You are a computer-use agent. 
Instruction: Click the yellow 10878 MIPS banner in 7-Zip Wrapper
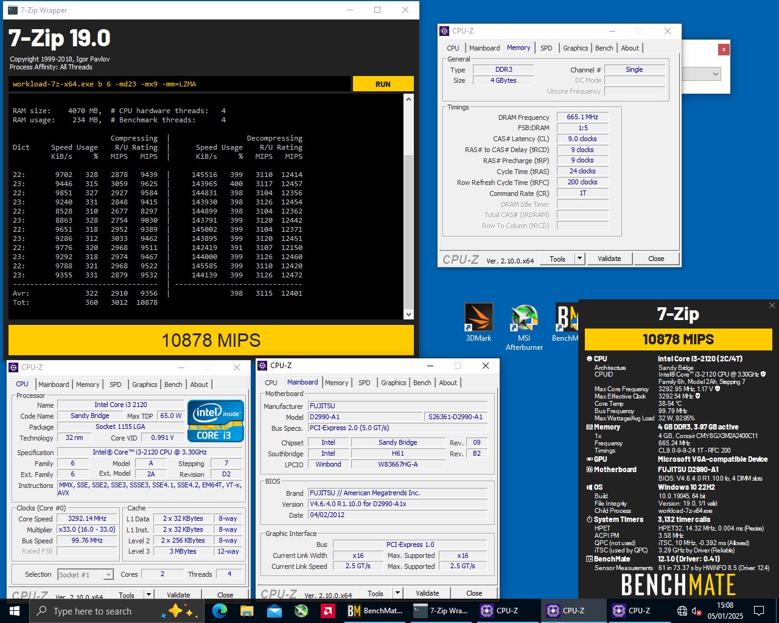pos(211,340)
